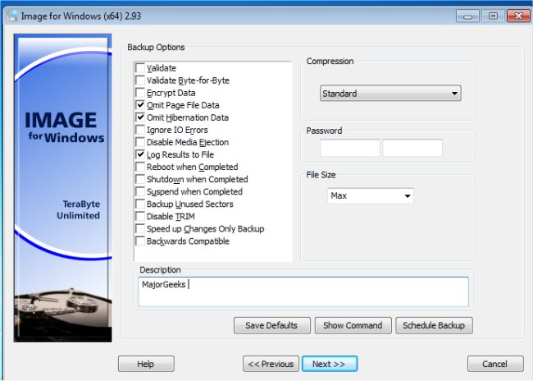Open the File Size Max dropdown
The width and height of the screenshot is (533, 381).
pos(371,195)
